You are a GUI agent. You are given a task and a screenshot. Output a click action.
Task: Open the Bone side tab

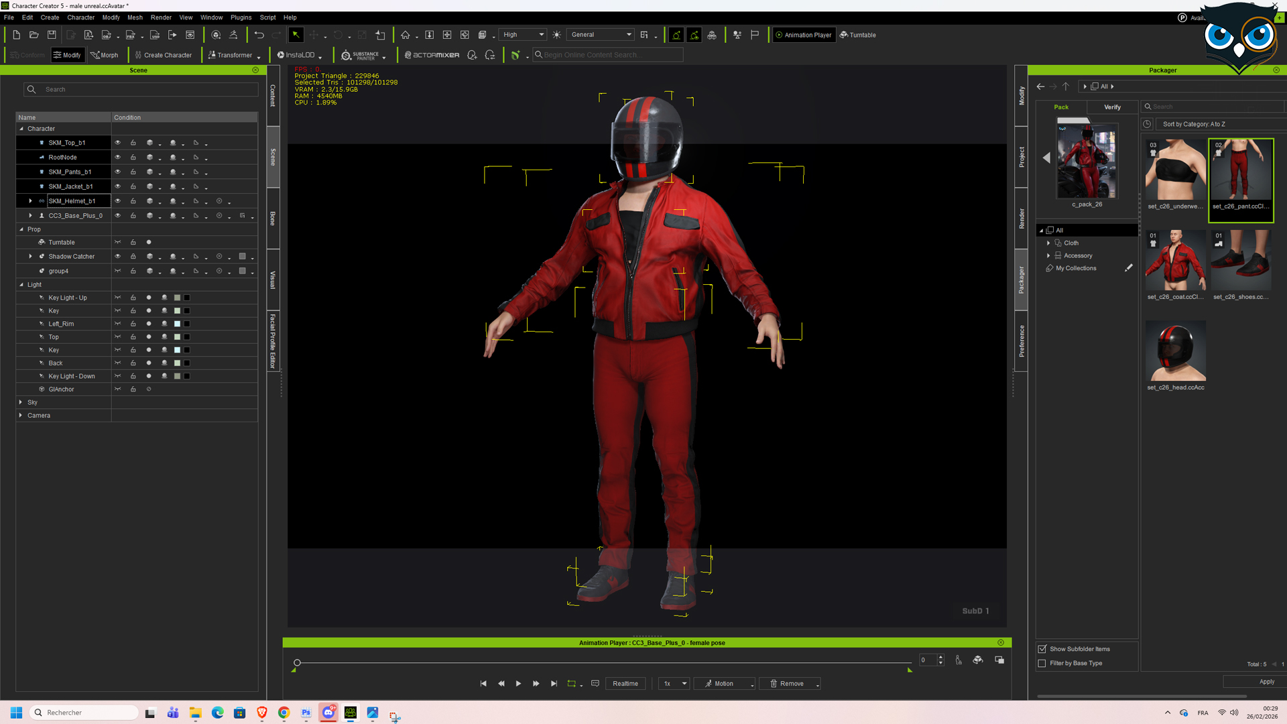click(x=273, y=219)
